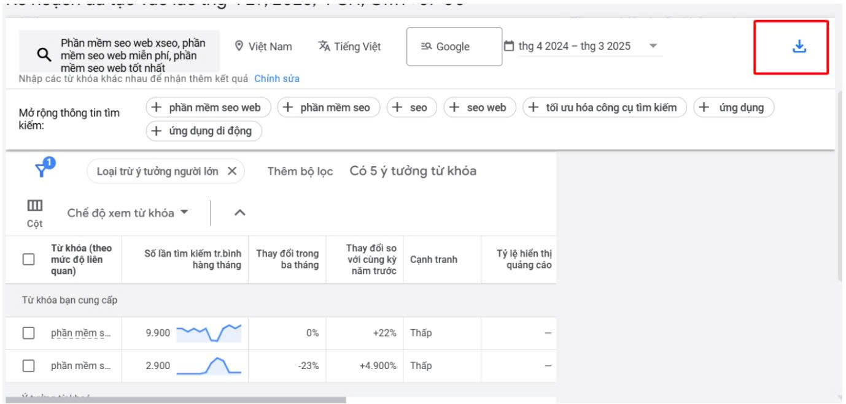This screenshot has height=404, width=846.
Task: Sort by 'Số lần tìm kiếm tr.bình hàng tháng'
Action: pyautogui.click(x=193, y=259)
